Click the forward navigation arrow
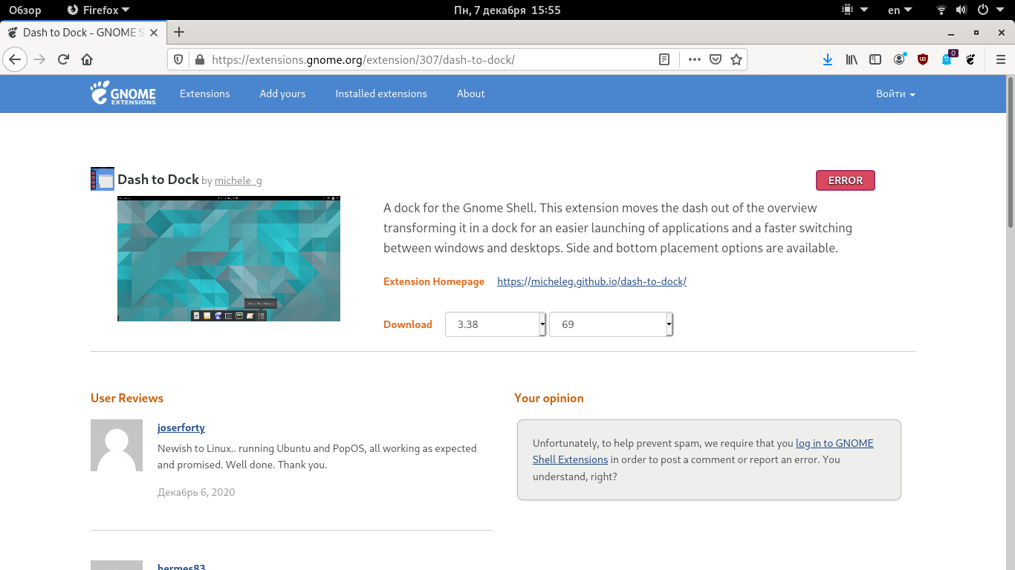Viewport: 1015px width, 570px height. [x=39, y=59]
